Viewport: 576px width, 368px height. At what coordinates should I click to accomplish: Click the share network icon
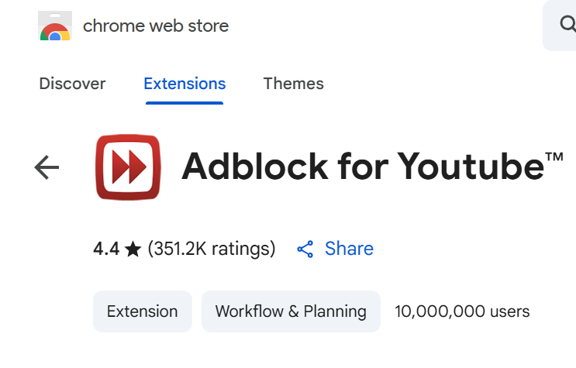(305, 249)
